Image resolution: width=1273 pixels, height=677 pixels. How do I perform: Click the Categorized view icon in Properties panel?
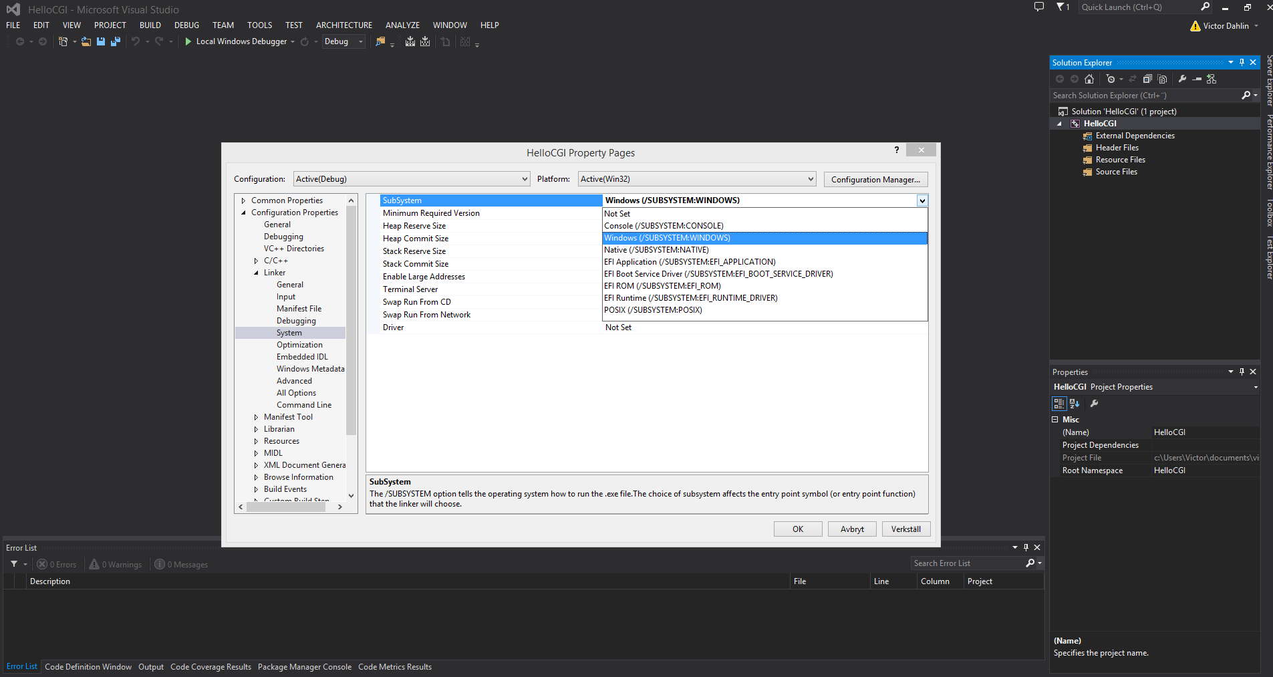[1059, 404]
